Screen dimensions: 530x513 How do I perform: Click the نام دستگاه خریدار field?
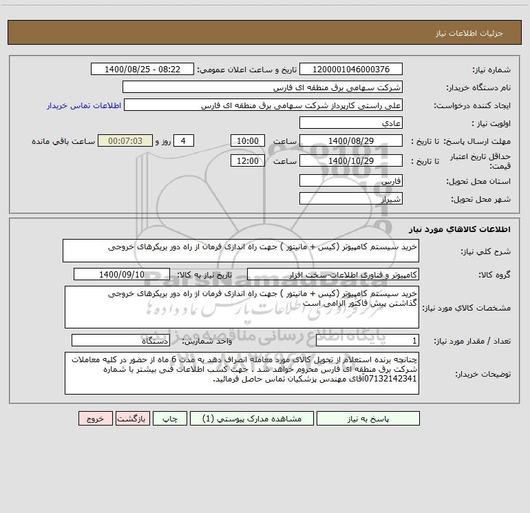(262, 87)
